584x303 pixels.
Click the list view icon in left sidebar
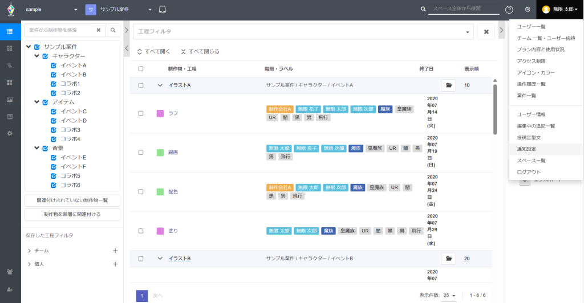click(x=10, y=31)
